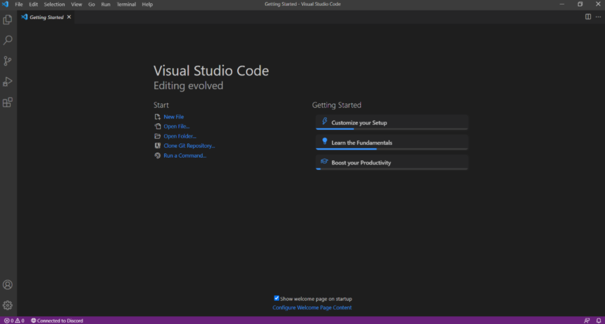
Task: Click the Run a Command... link
Action: tap(185, 156)
